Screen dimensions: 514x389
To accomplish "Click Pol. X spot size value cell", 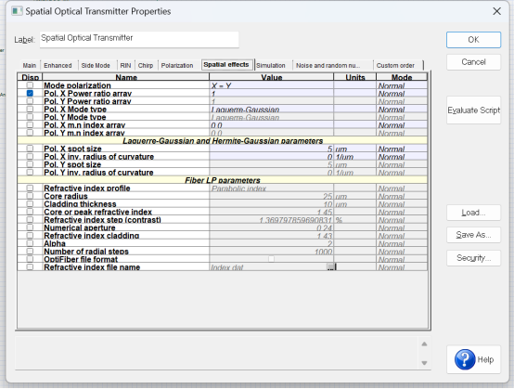I will pos(271,149).
